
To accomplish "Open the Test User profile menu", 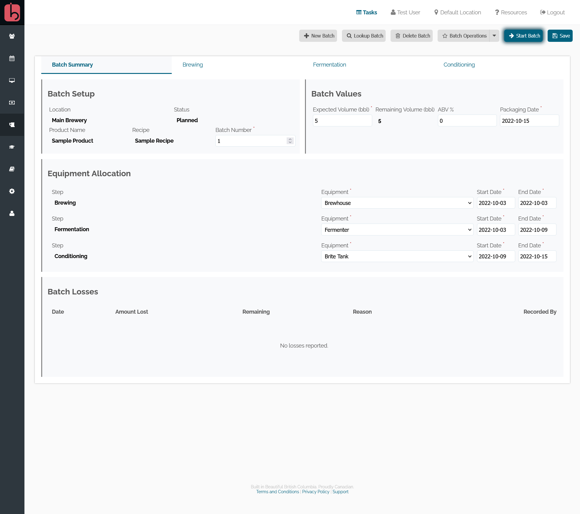I will [x=405, y=12].
